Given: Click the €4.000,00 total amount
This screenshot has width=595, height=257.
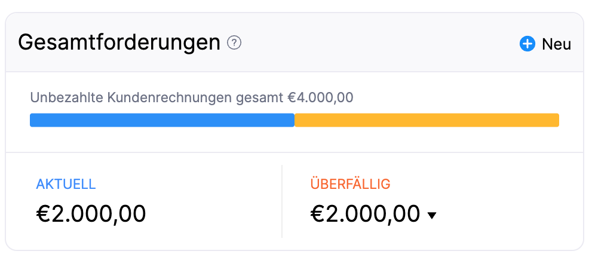Looking at the screenshot, I should pos(320,98).
